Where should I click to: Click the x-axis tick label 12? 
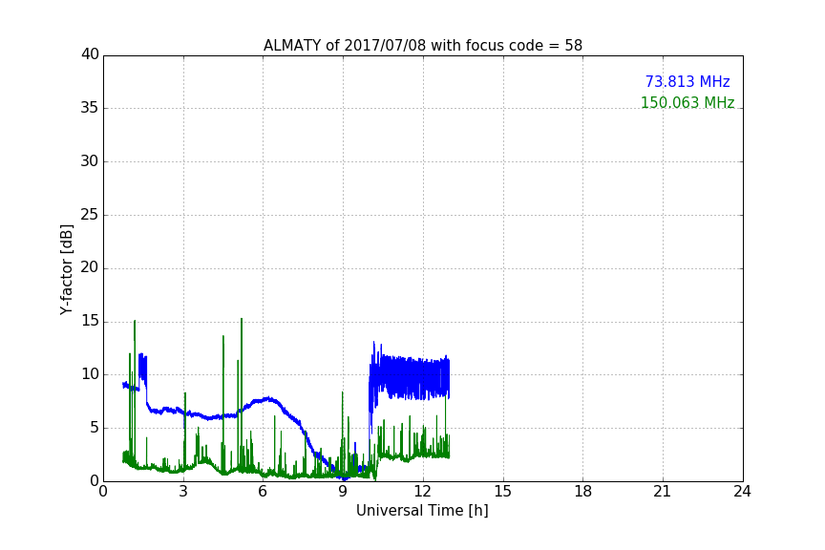(x=423, y=492)
